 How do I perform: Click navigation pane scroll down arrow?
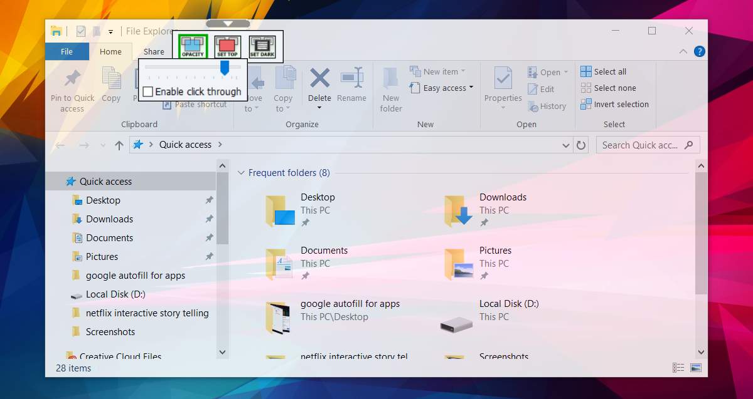(x=222, y=352)
